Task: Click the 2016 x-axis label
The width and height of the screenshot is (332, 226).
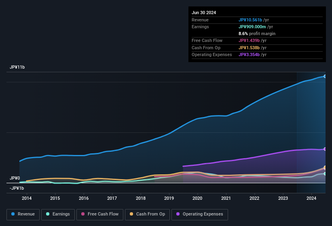Action: click(84, 198)
